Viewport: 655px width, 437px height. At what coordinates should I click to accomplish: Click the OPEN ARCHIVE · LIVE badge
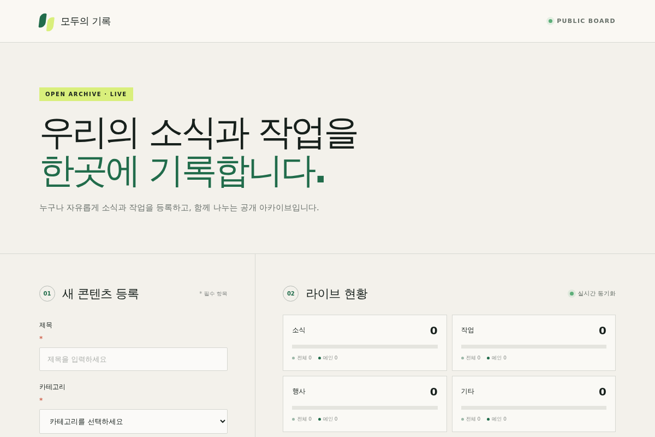pos(86,94)
